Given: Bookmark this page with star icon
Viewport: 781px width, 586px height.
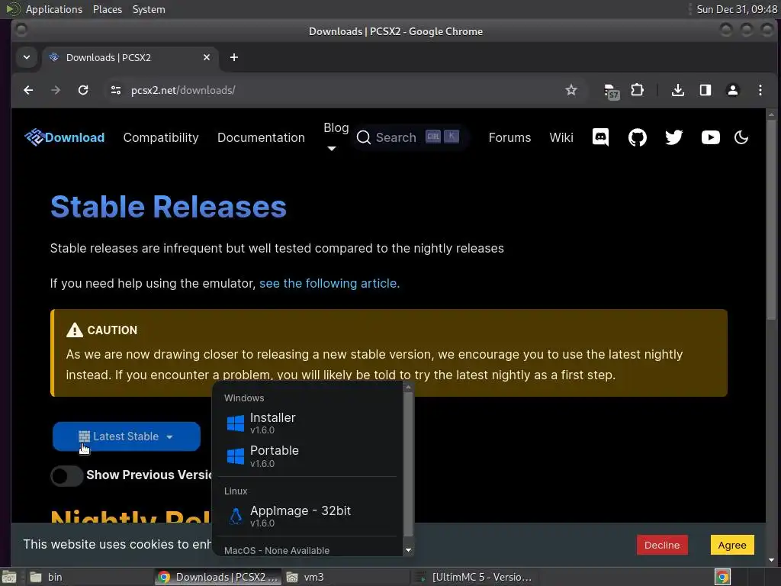Looking at the screenshot, I should [570, 90].
